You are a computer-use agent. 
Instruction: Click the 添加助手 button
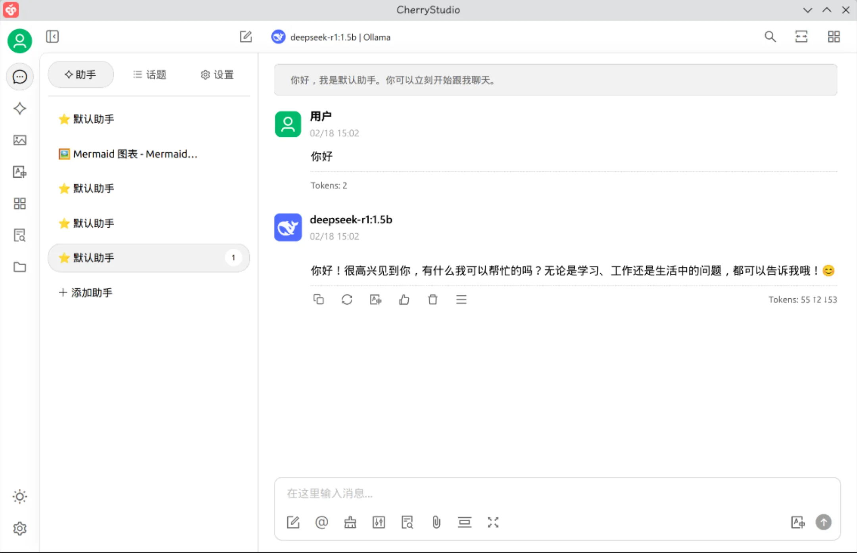(86, 292)
